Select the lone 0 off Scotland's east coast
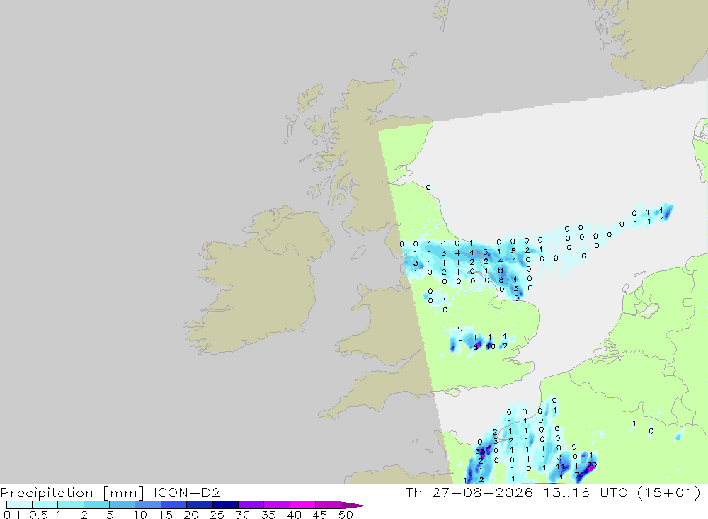This screenshot has width=708, height=519. [428, 187]
